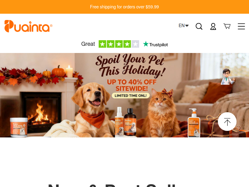249x187 pixels.
Task: Click the Trustpilot star rating
Action: (x=119, y=44)
